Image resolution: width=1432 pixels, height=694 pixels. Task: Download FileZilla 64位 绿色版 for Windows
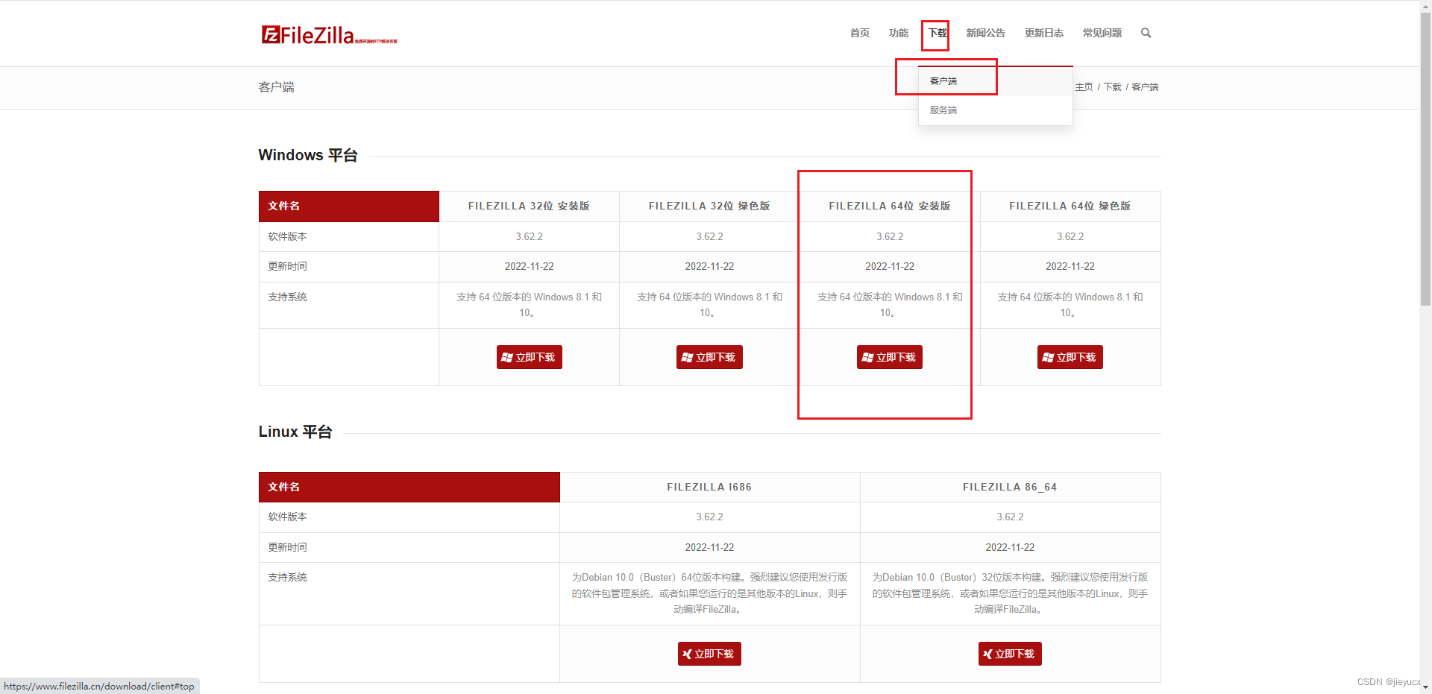tap(1070, 357)
